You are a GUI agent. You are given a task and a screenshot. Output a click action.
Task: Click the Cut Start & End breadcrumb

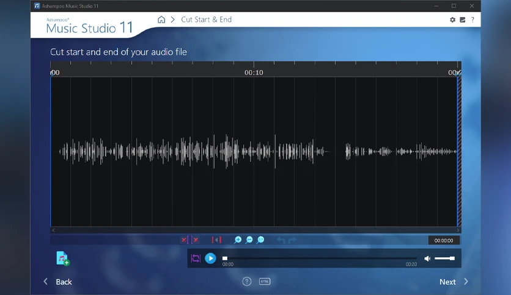[x=206, y=20]
